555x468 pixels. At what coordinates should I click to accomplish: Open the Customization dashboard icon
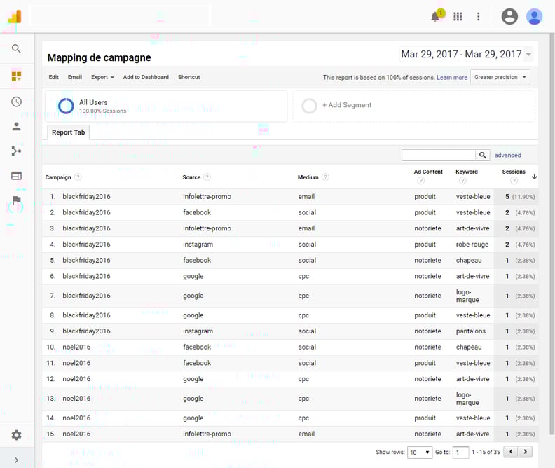pyautogui.click(x=17, y=76)
